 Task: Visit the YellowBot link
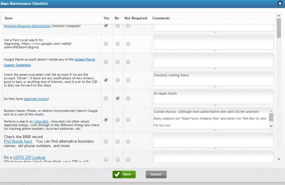[x=41, y=121]
